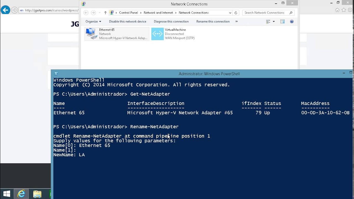This screenshot has width=354, height=199.
Task: Click the change your view icon
Action: coord(268,22)
